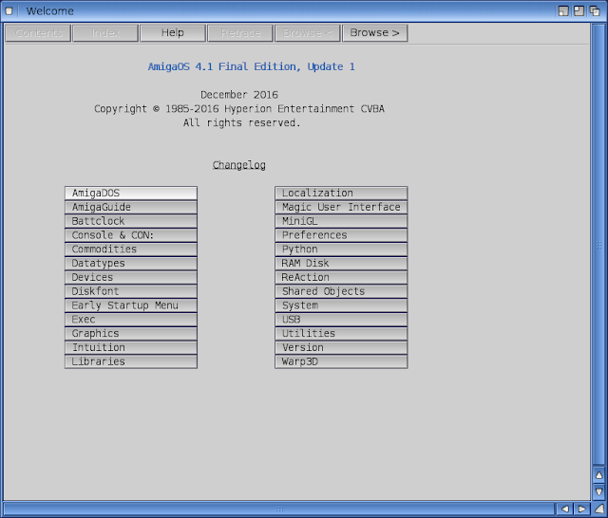The height and width of the screenshot is (518, 608).
Task: Go to the Warp3D changelog
Action: pos(341,361)
